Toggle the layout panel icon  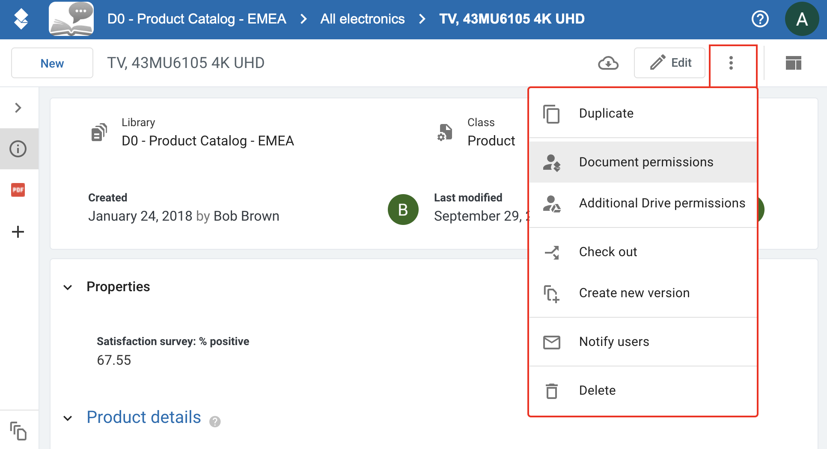[794, 63]
